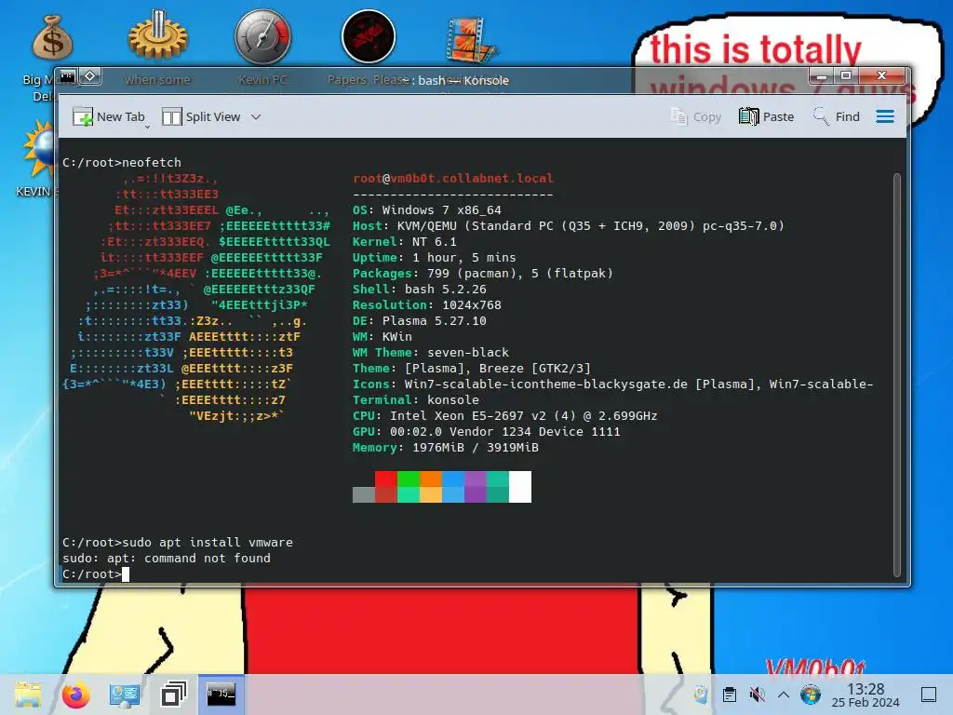Maximize the Konsole window
Viewport: 953px width, 715px height.
pyautogui.click(x=845, y=76)
